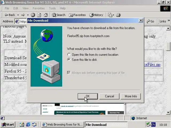Viewport: 171px width, 128px height.
Task: Click the Stop loading icon
Action: coord(33,15)
